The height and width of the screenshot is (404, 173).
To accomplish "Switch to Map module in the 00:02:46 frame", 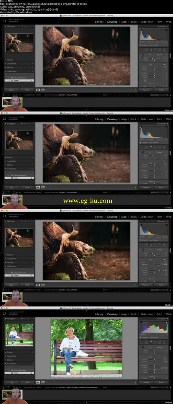I will click(124, 22).
